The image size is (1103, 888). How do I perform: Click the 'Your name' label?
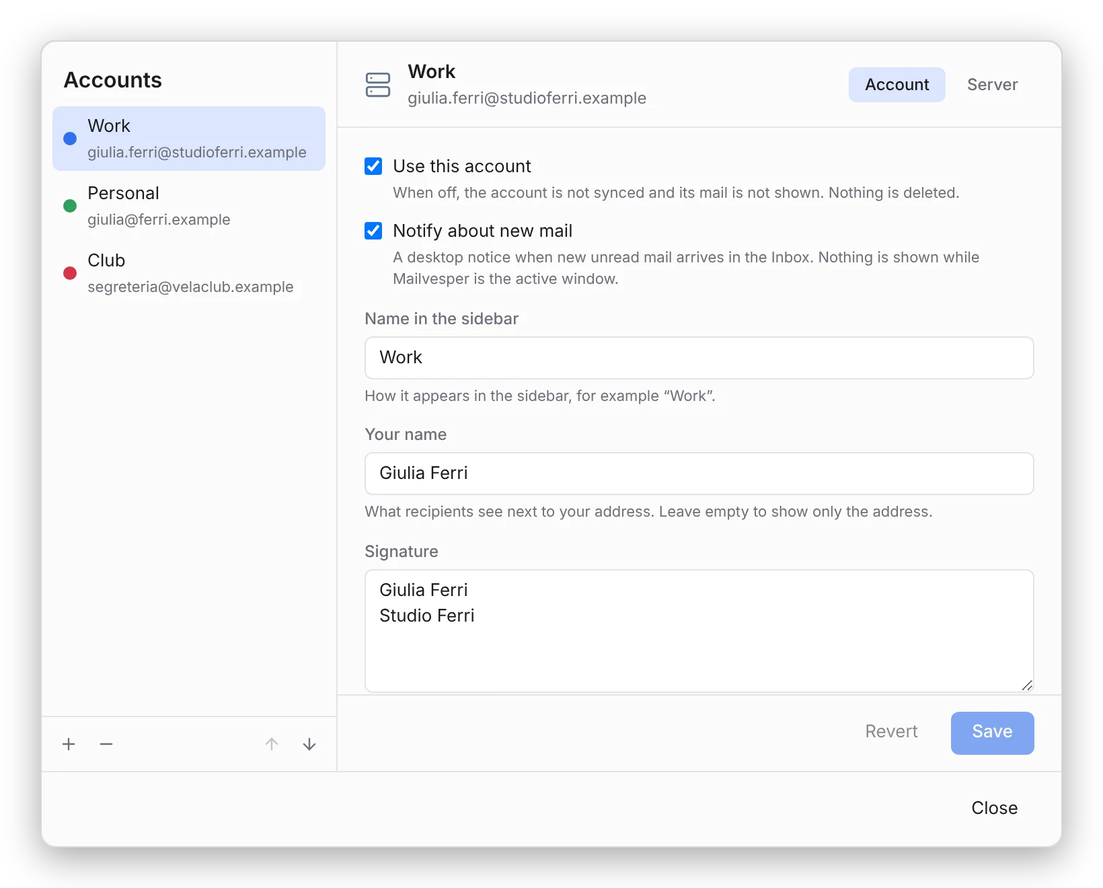click(406, 435)
